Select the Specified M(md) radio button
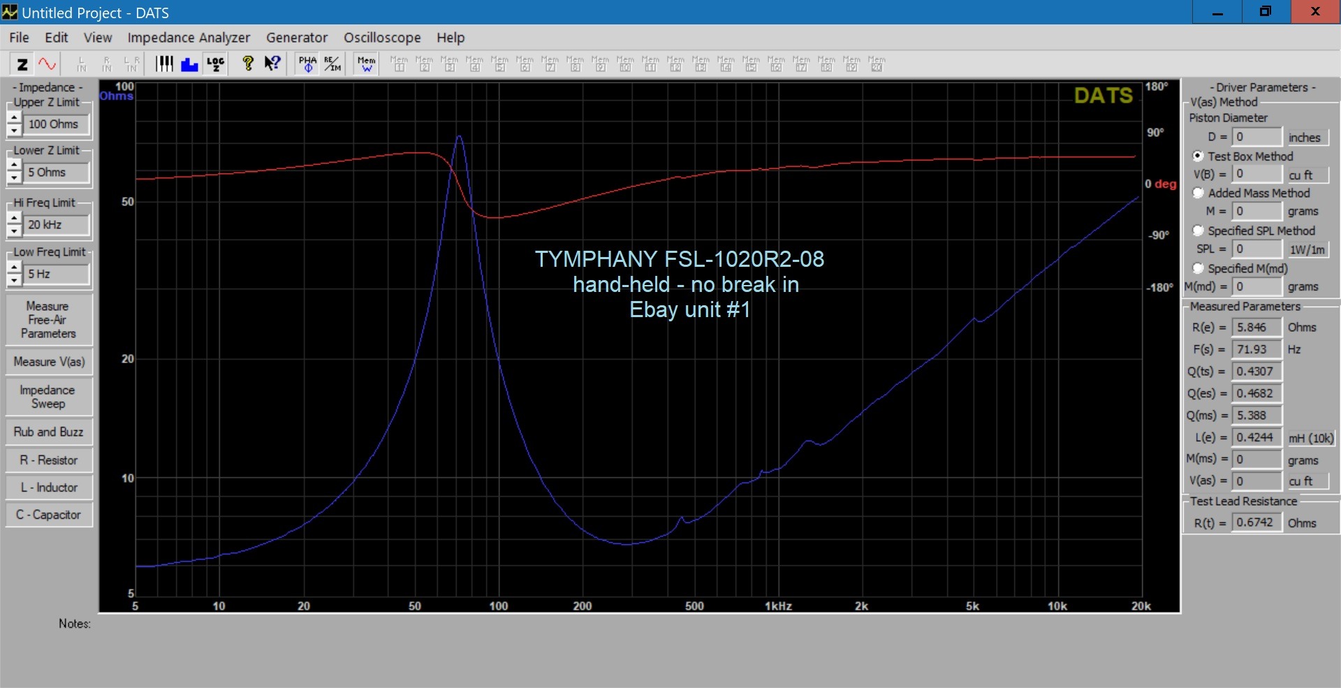1341x688 pixels. (1198, 268)
